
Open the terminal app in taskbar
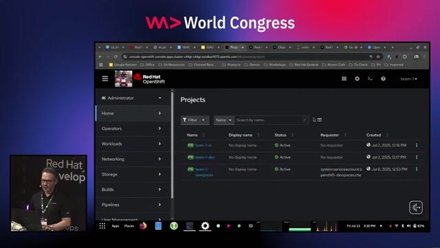(190, 226)
